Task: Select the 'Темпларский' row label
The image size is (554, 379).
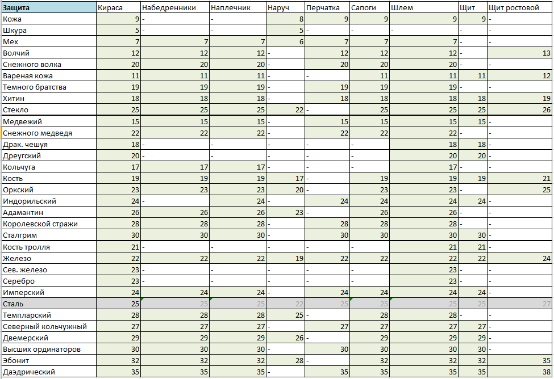Action: [49, 315]
